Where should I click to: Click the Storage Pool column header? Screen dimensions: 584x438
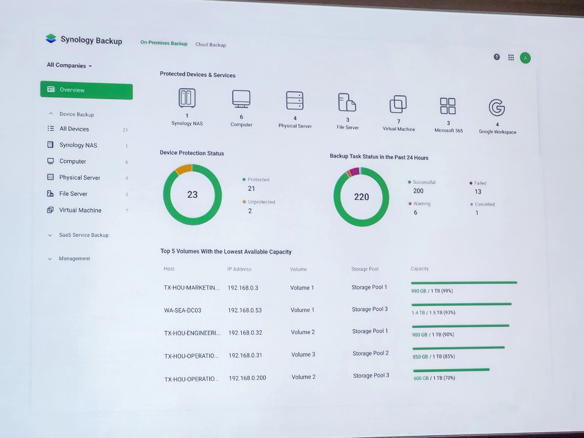(365, 269)
